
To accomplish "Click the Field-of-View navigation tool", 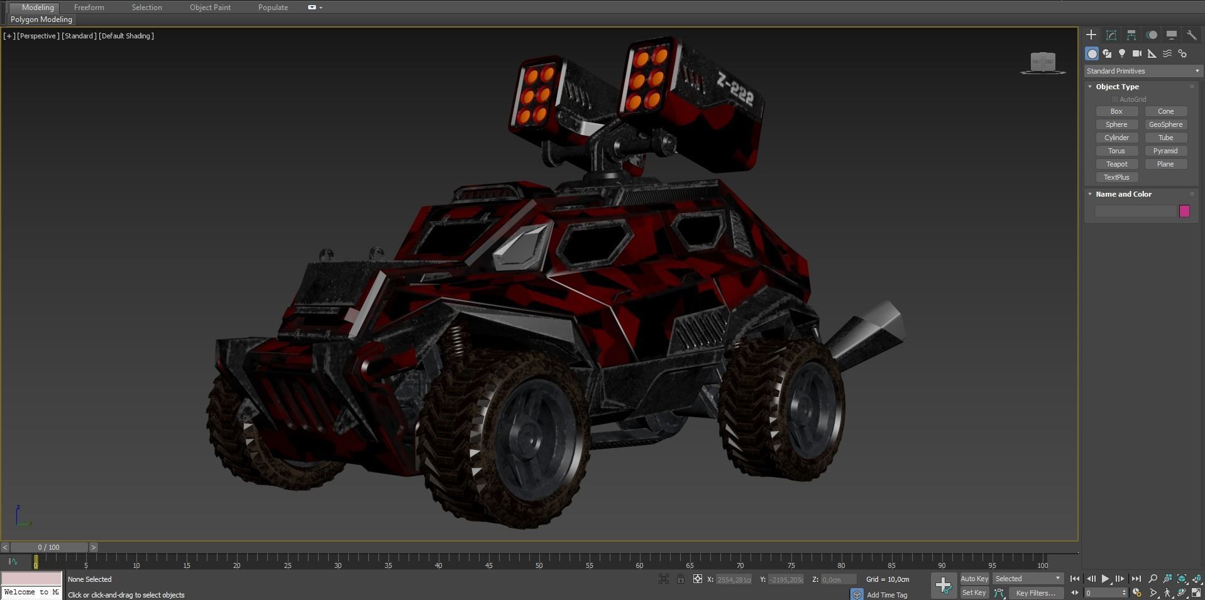I will point(1153,592).
